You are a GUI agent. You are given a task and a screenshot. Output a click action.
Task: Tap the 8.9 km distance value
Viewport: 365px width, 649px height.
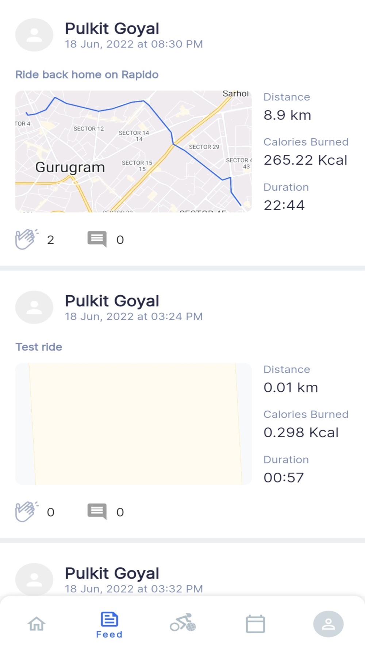287,115
